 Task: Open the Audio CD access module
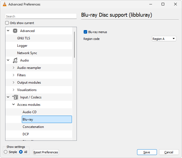pos(29,112)
